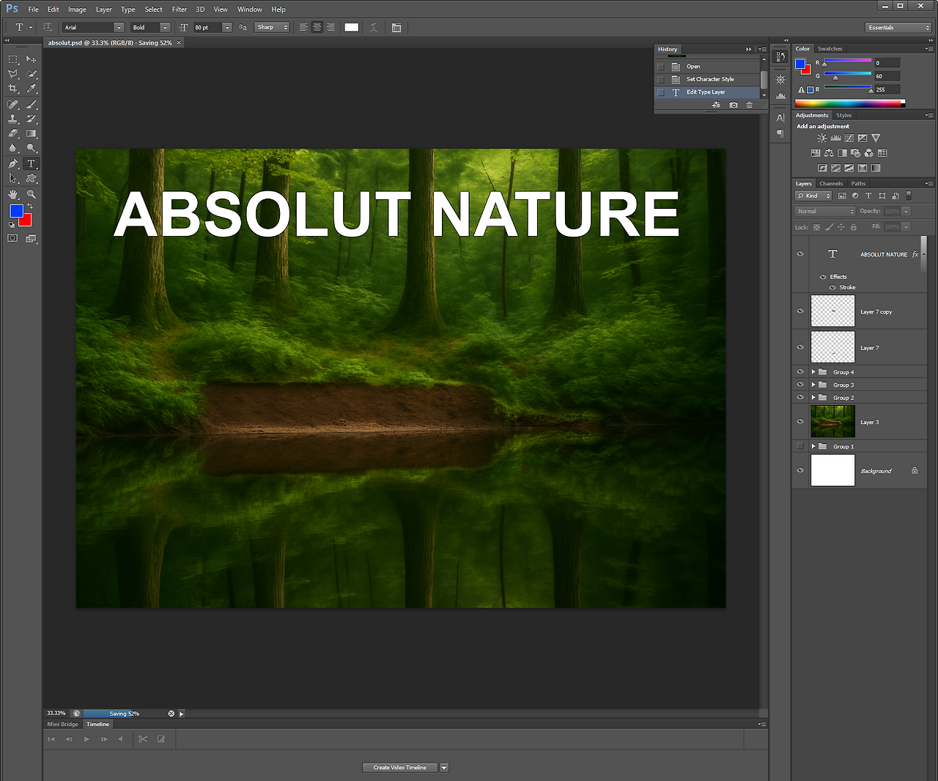Activate the Hand tool

13,194
